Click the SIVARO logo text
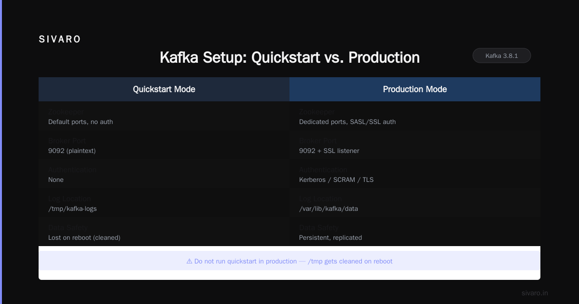This screenshot has height=304, width=579. [x=60, y=40]
